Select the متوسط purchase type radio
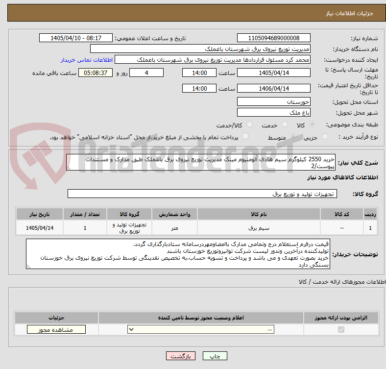 (x=293, y=137)
